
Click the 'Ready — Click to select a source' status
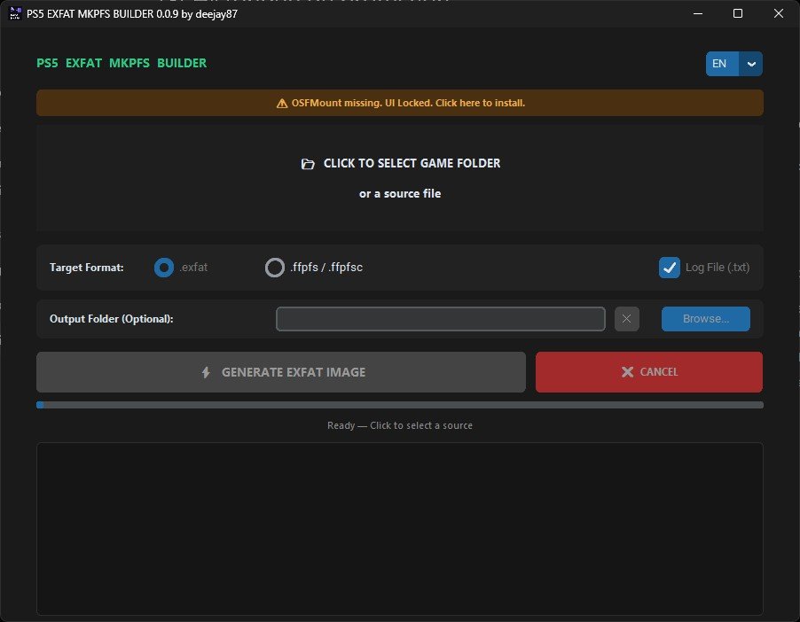(x=400, y=425)
